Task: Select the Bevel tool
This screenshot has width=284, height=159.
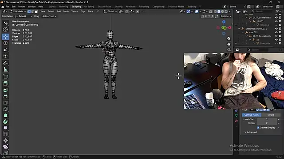Action: pos(5,96)
